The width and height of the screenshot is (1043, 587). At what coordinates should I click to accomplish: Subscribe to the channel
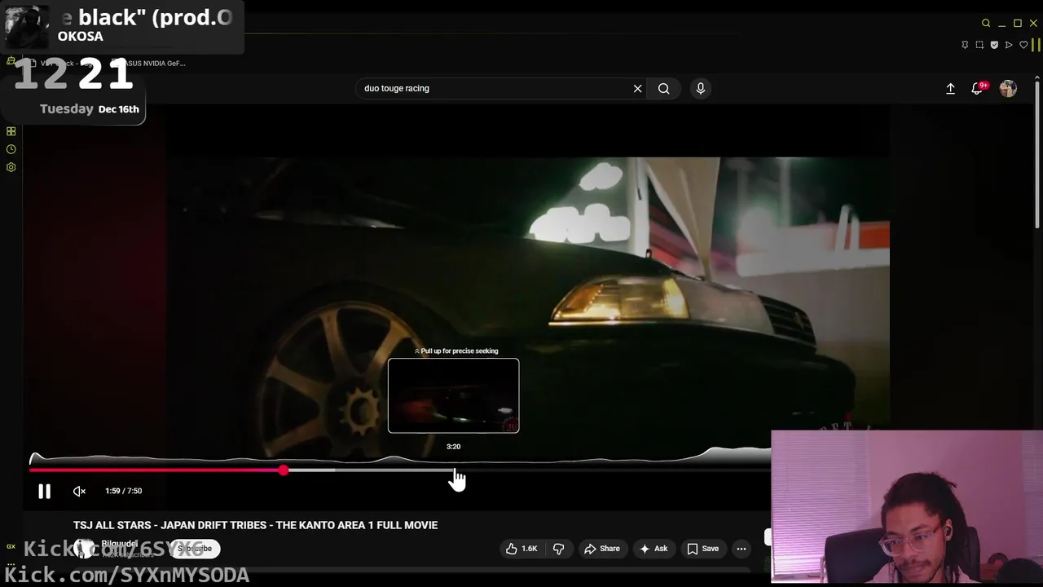(195, 549)
